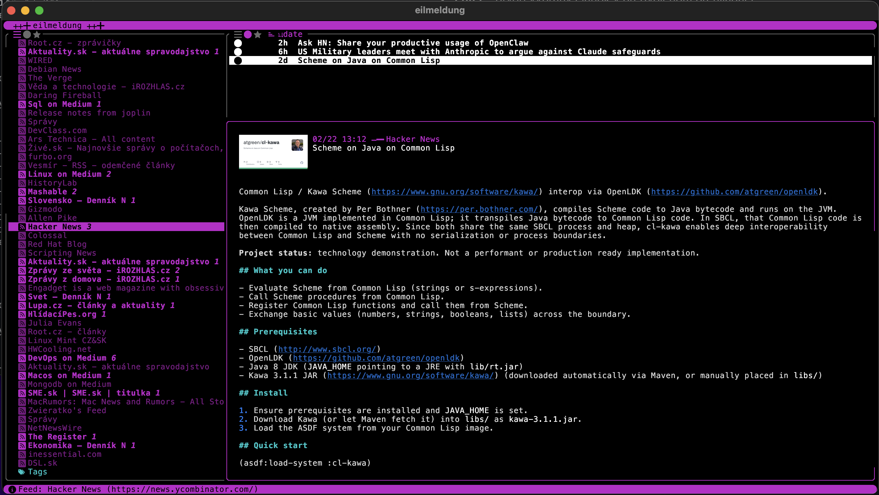
Task: Toggle read status of the Ask HN OpenClaw article
Action: 238,43
